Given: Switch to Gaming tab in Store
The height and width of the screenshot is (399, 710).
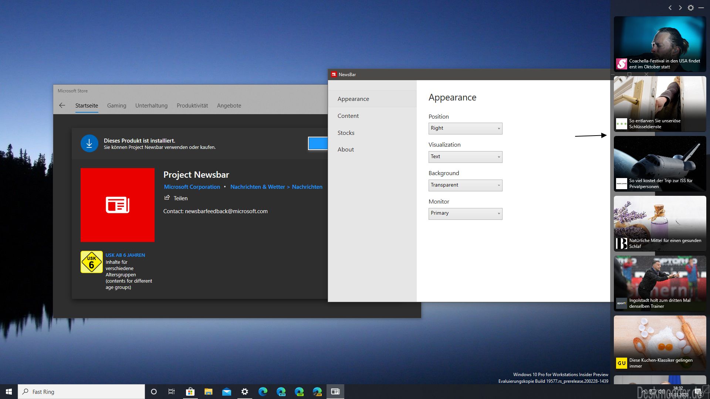Looking at the screenshot, I should pos(116,106).
